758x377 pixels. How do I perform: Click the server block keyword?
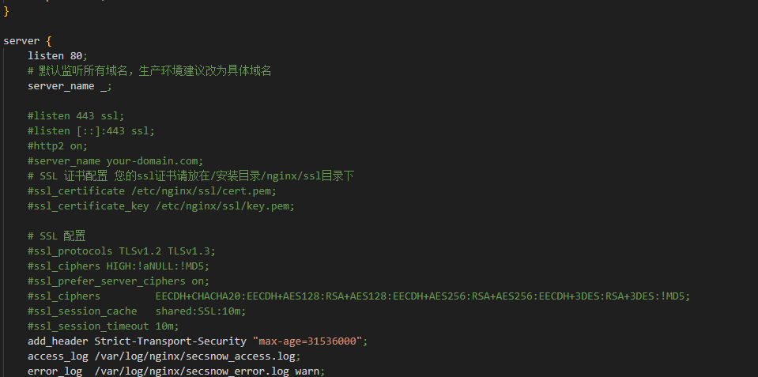pyautogui.click(x=21, y=40)
